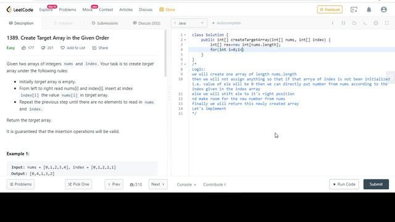Click 'Return the target array.' text

tap(29, 120)
